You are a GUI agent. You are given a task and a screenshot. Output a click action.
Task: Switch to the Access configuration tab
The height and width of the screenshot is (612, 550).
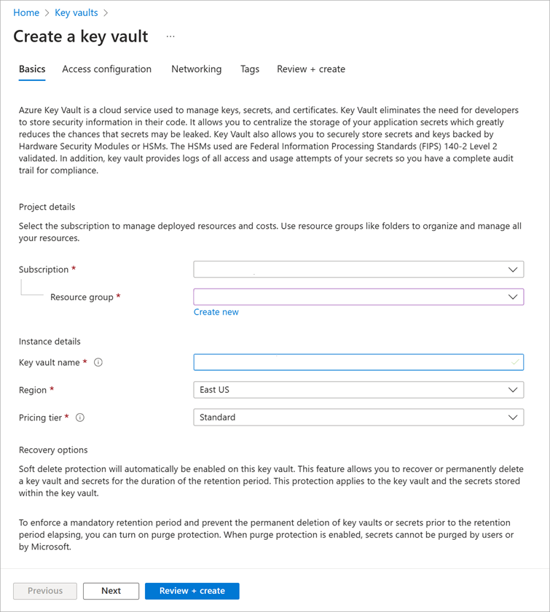106,69
